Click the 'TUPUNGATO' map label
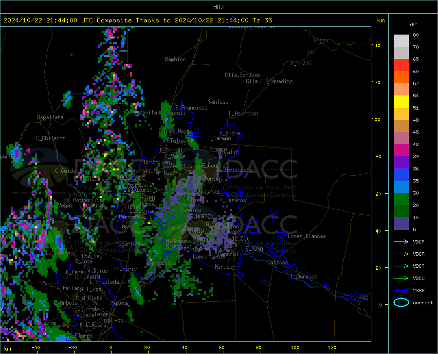Screen dimensions: 438x354 pyautogui.click(x=87, y=277)
